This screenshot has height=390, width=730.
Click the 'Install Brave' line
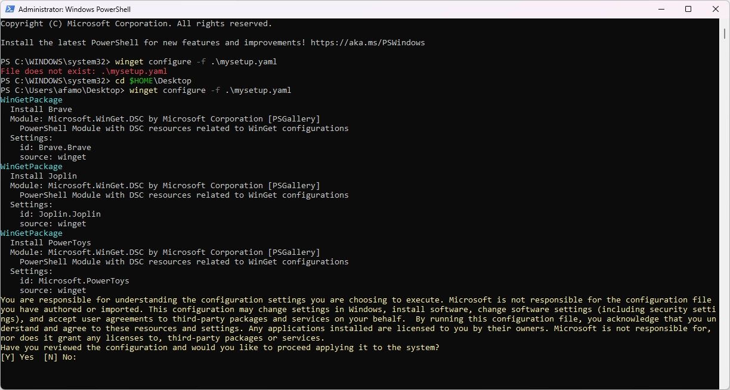coord(41,110)
